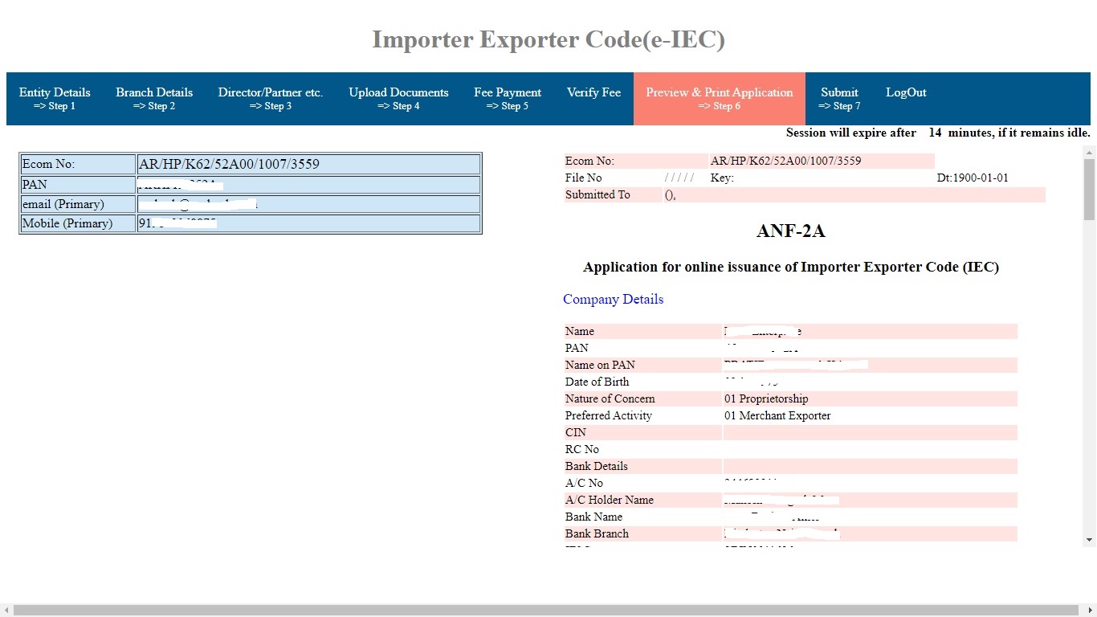The height and width of the screenshot is (617, 1097).
Task: Click the 'File No' label in the preview
Action: pos(583,178)
